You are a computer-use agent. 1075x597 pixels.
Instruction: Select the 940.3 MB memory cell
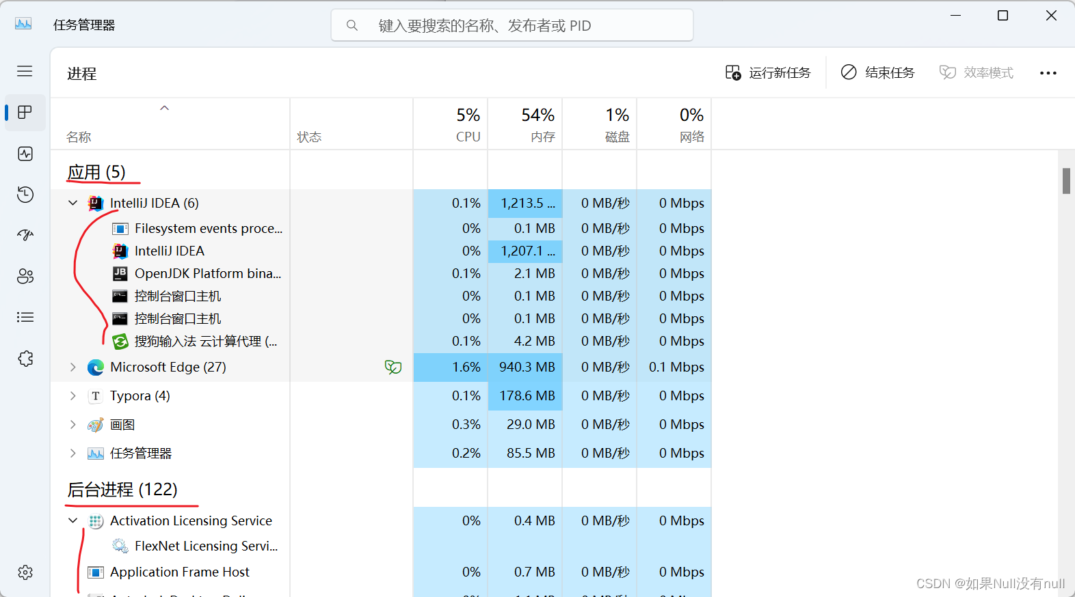[x=525, y=367]
